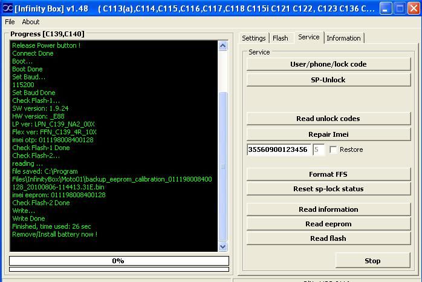Click the Read eeprom button

329,224
